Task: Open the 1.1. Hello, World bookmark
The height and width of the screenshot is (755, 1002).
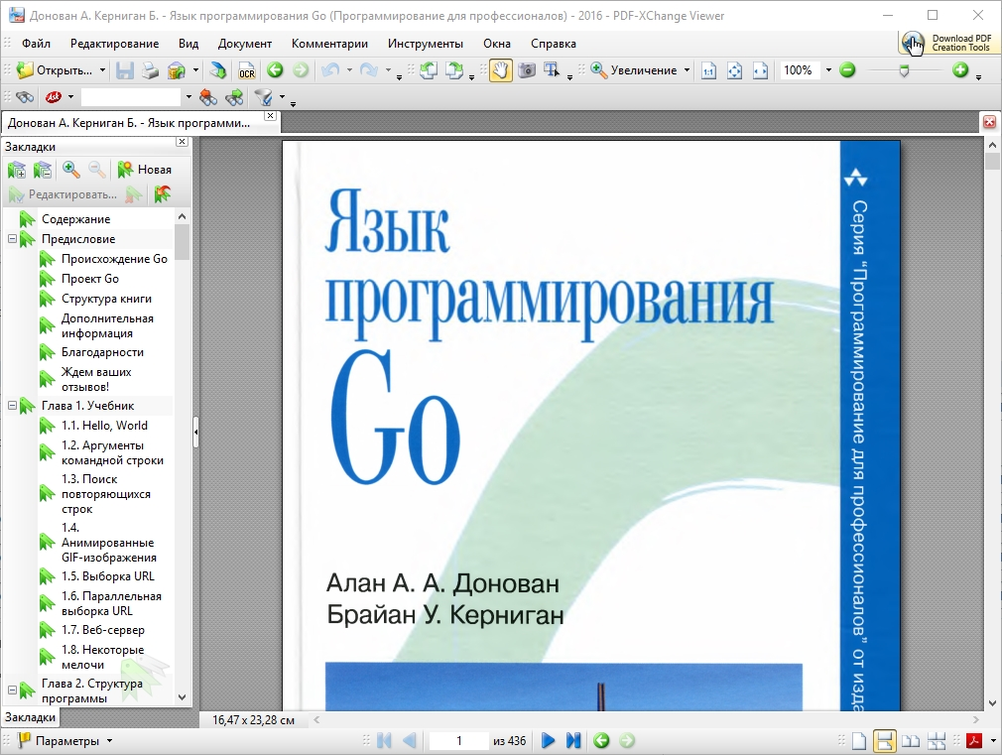Action: point(104,426)
